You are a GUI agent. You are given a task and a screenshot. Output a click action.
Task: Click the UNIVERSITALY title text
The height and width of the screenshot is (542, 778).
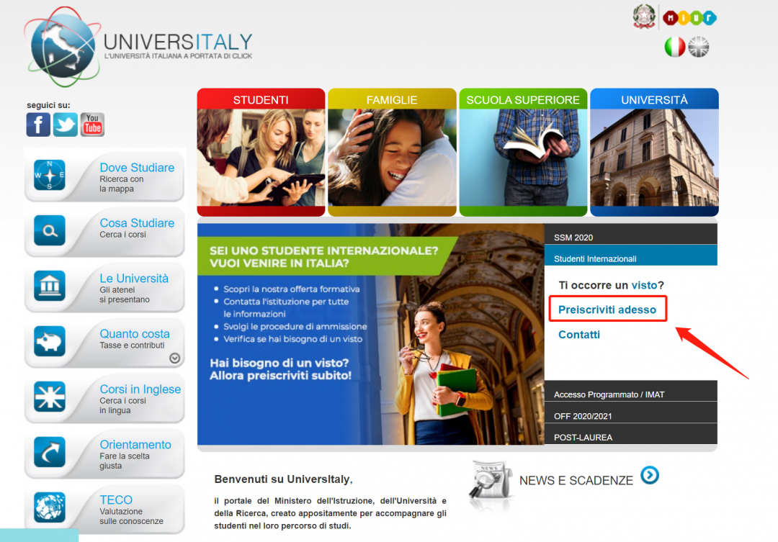pos(178,42)
